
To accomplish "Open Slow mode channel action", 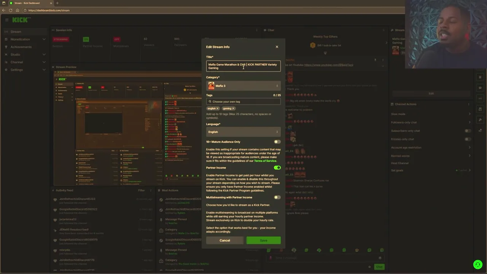I will pyautogui.click(x=431, y=114).
